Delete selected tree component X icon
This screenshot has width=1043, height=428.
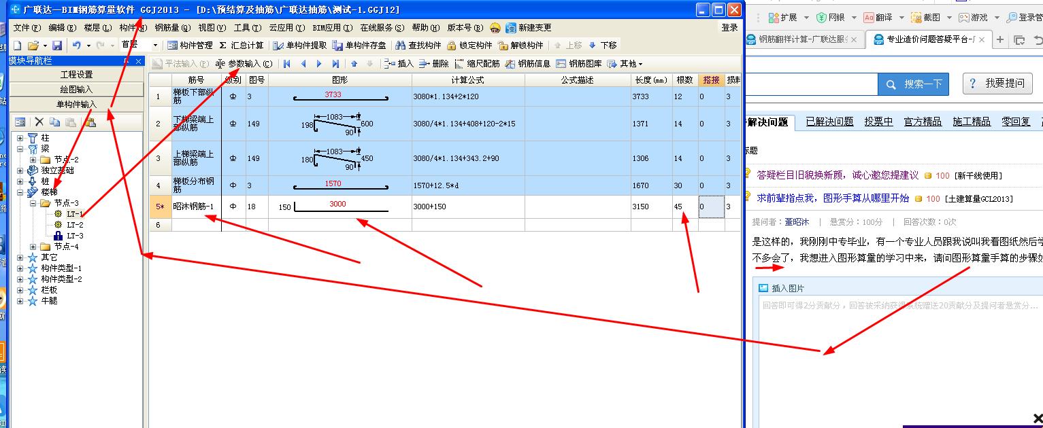click(x=39, y=122)
